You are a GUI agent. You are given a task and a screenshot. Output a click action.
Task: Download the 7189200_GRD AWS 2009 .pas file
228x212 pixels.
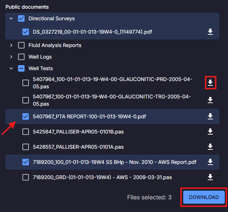(210, 177)
